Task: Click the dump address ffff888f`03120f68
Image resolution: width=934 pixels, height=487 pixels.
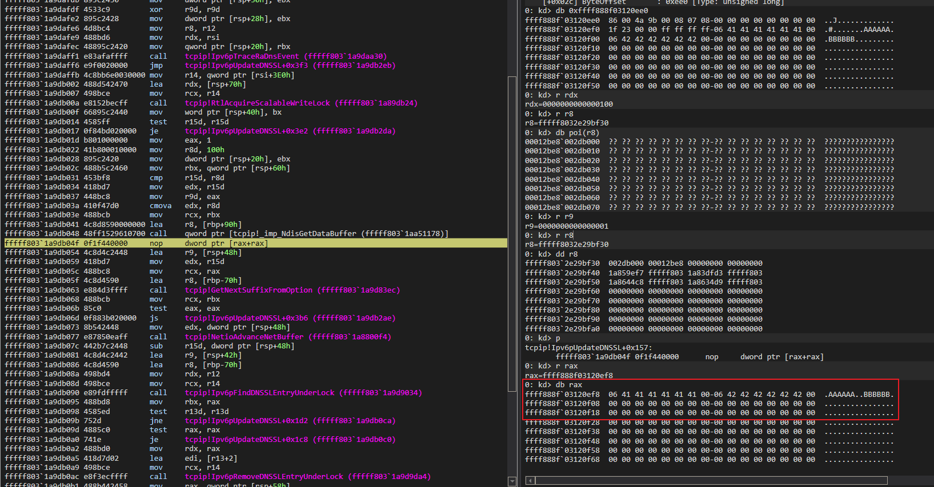Action: 563,460
